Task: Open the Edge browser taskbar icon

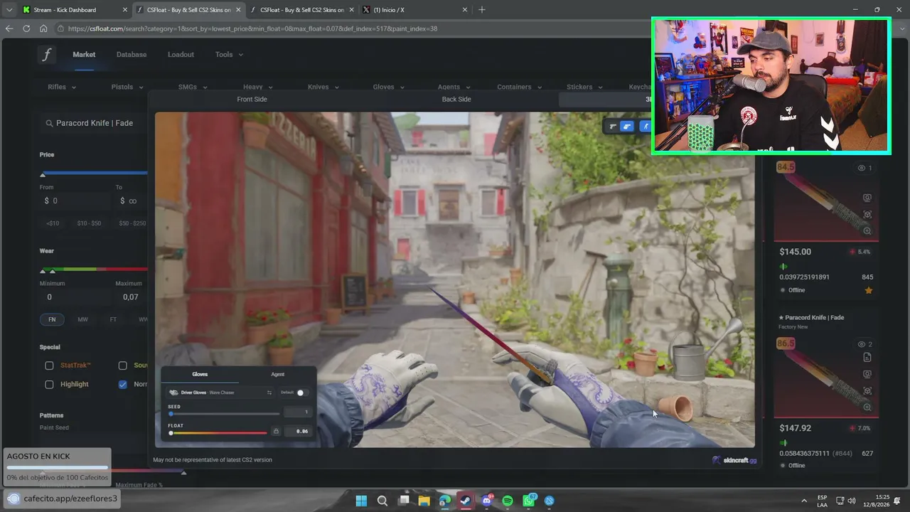Action: coord(445,501)
